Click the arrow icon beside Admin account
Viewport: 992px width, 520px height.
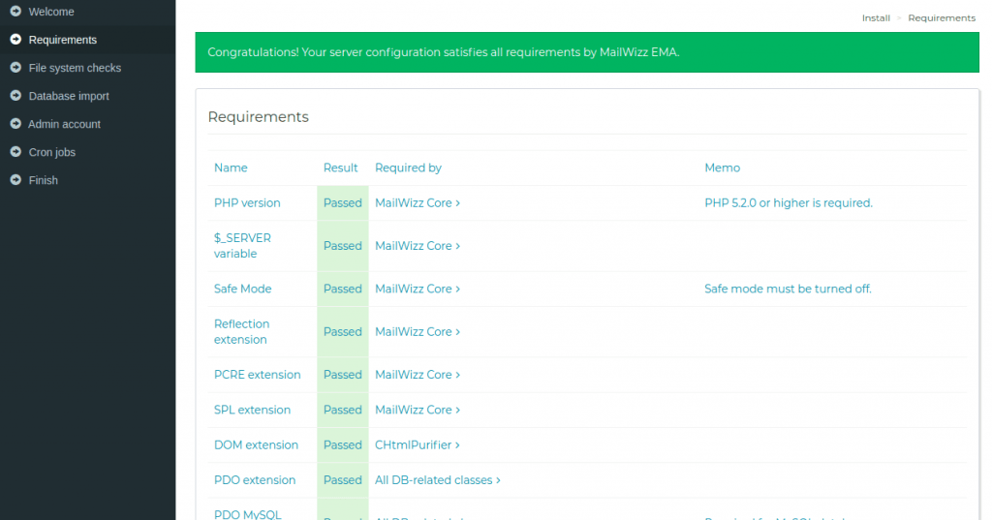[15, 123]
